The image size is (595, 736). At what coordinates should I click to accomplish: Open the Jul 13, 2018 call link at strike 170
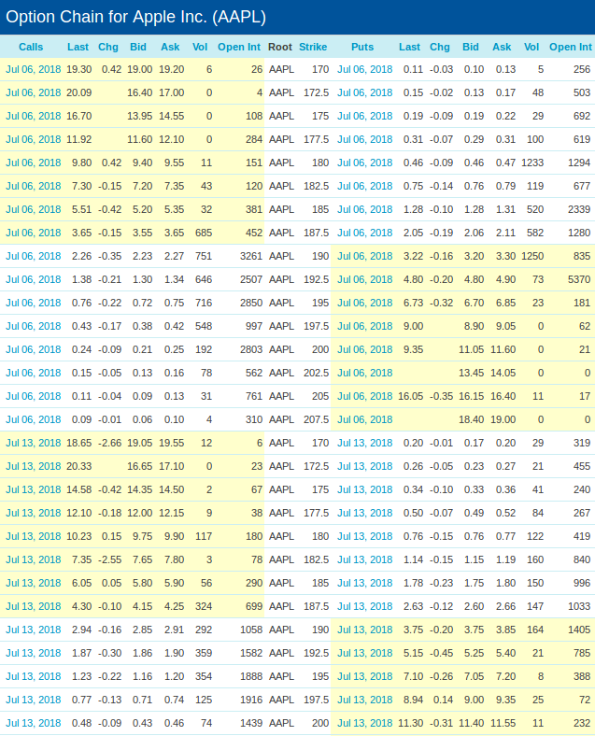pyautogui.click(x=34, y=443)
